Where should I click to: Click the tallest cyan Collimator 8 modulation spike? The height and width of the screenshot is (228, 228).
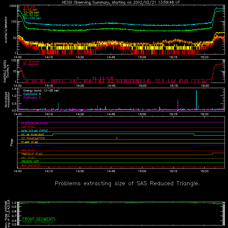tap(196, 99)
